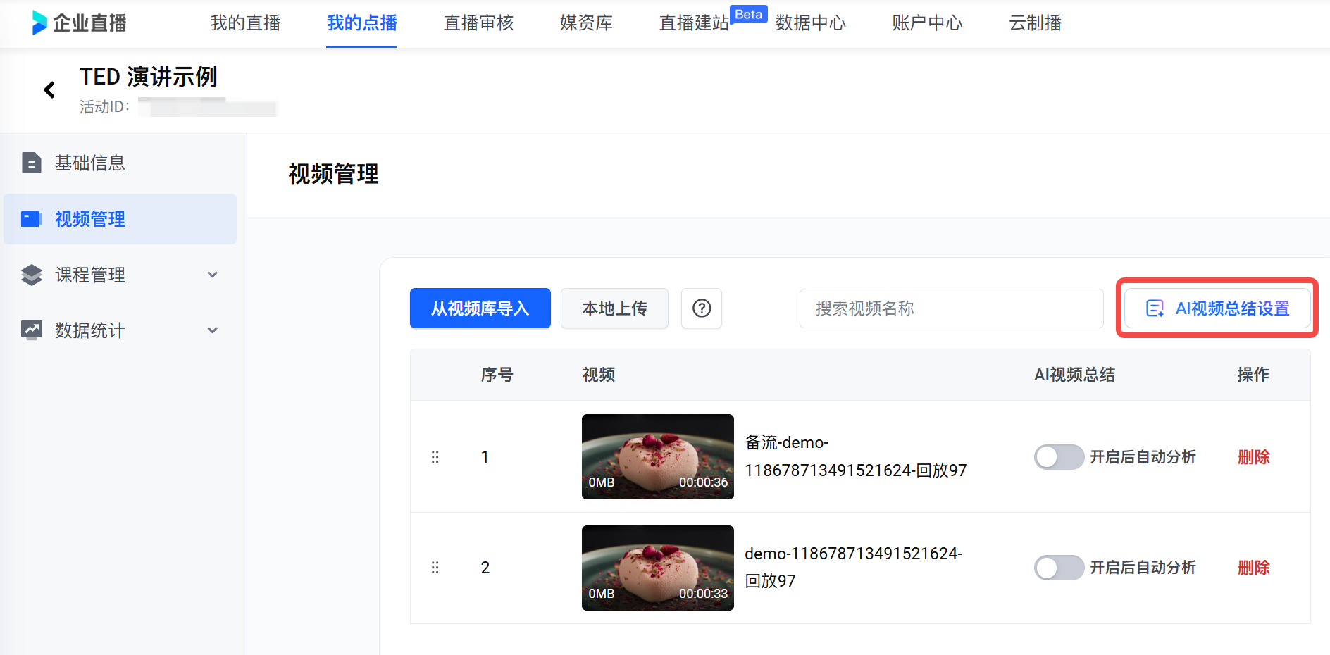Screen dimensions: 1330x655
Task: Select 视频管理 in the sidebar
Action: [120, 219]
